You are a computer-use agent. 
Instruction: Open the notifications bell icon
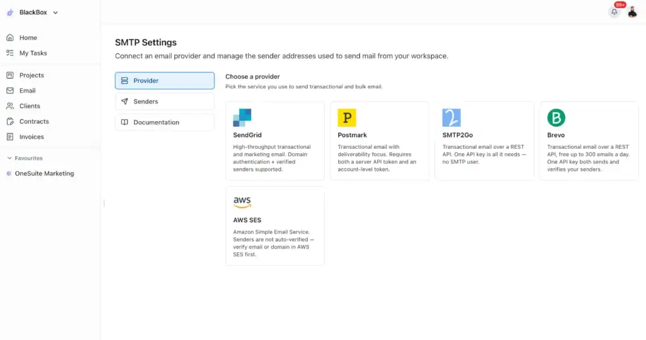point(614,12)
